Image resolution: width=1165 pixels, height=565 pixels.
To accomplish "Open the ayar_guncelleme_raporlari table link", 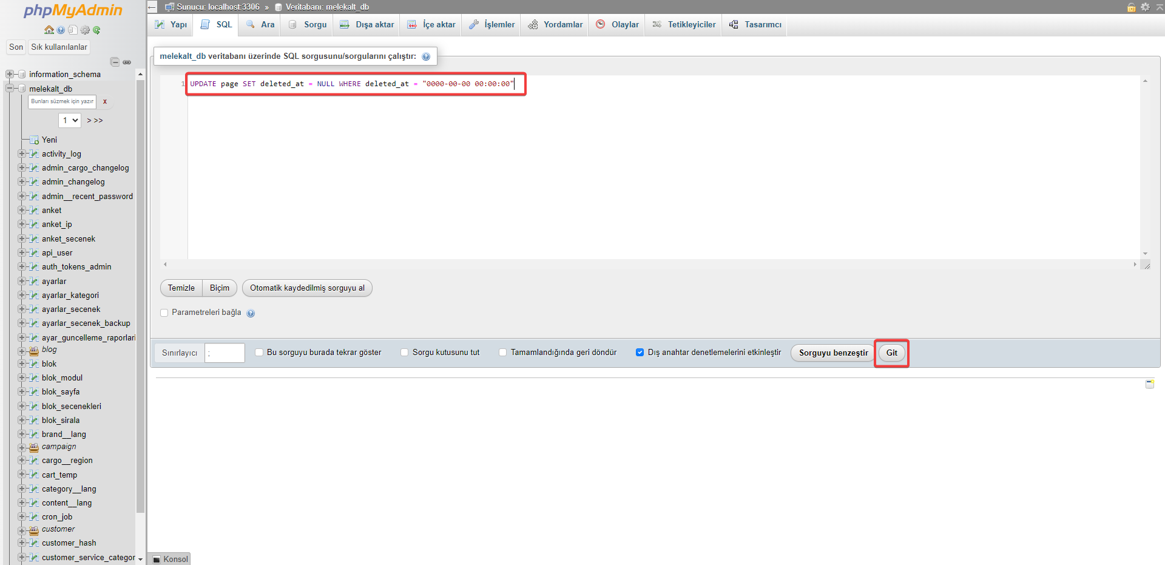I will (x=89, y=338).
